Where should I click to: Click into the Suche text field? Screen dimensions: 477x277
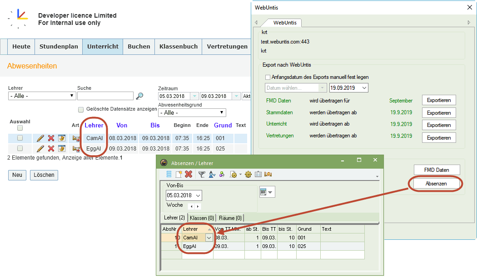coord(105,96)
